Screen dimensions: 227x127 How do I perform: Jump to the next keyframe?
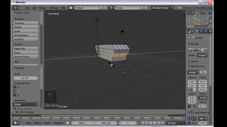(x=159, y=123)
